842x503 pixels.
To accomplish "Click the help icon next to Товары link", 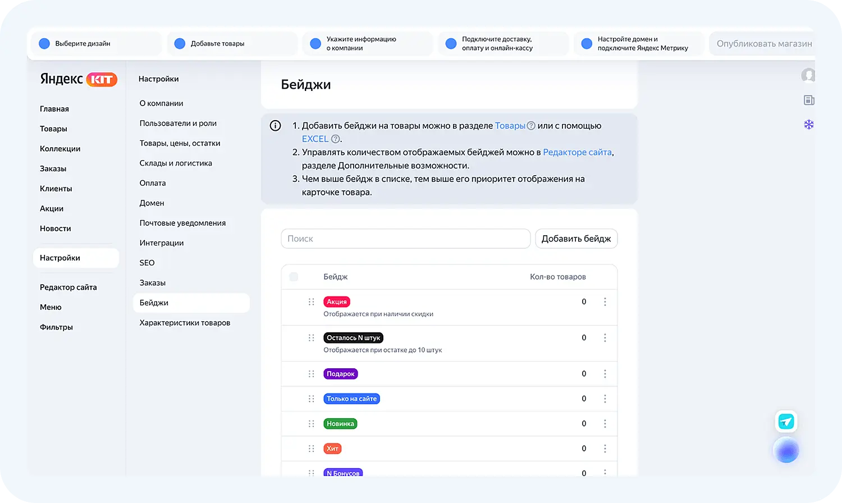I will coord(531,126).
